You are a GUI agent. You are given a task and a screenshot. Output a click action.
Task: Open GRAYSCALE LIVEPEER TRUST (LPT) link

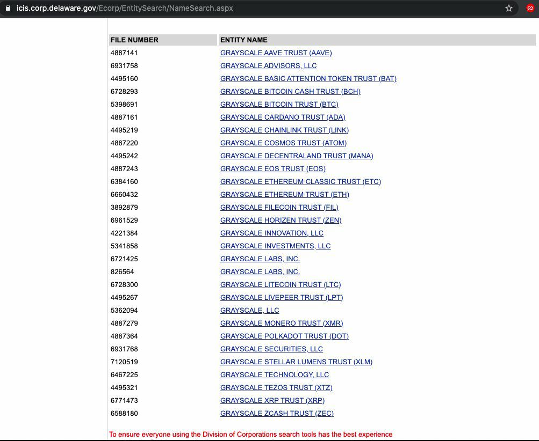click(x=282, y=297)
